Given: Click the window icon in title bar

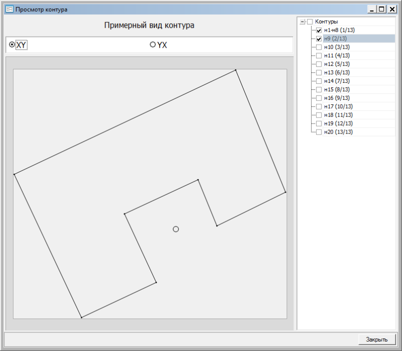Looking at the screenshot, I should click(9, 9).
